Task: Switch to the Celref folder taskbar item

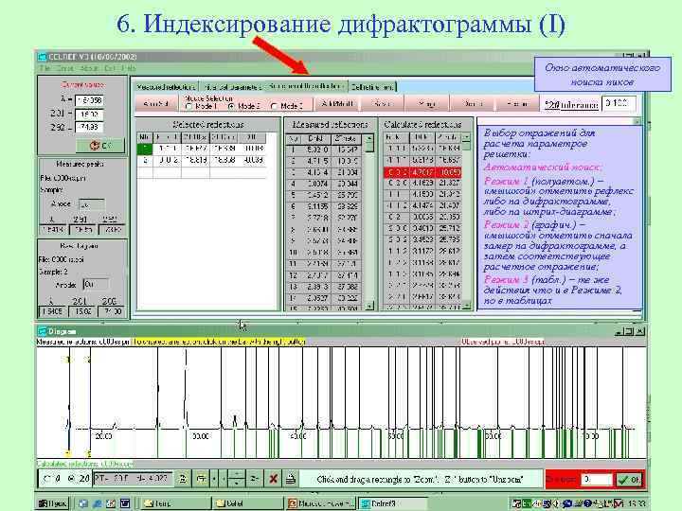Action: point(246,503)
